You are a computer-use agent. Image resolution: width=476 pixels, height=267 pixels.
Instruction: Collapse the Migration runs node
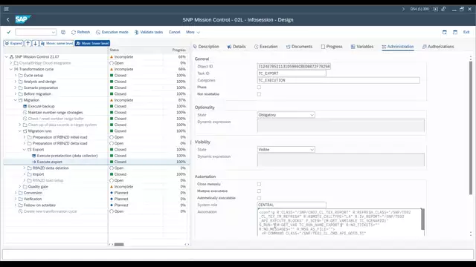(20, 131)
